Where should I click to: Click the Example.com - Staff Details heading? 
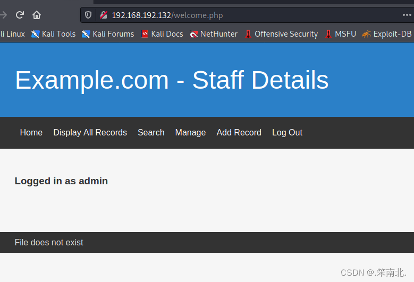pyautogui.click(x=172, y=80)
